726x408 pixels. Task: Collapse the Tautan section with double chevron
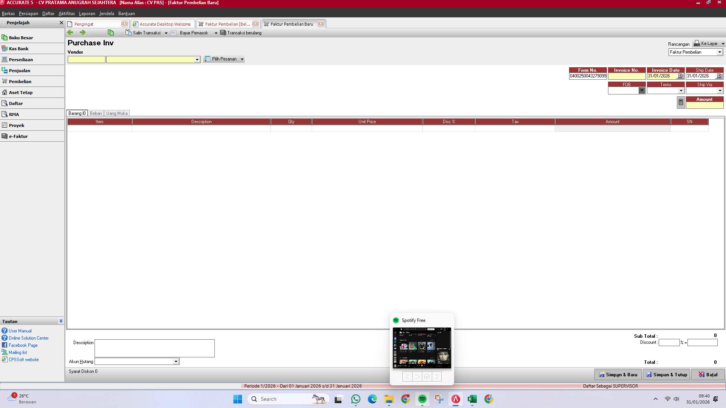(x=60, y=321)
